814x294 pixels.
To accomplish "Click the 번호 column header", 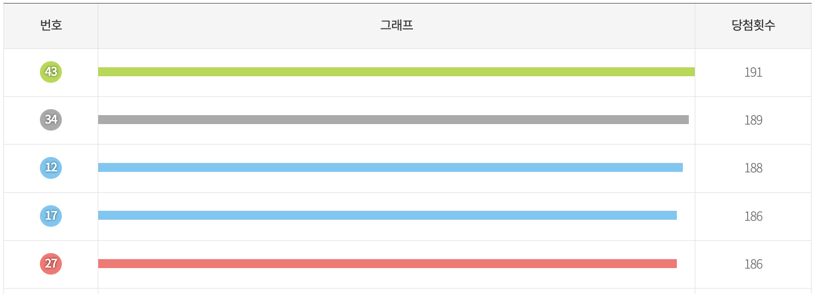I will click(x=51, y=25).
